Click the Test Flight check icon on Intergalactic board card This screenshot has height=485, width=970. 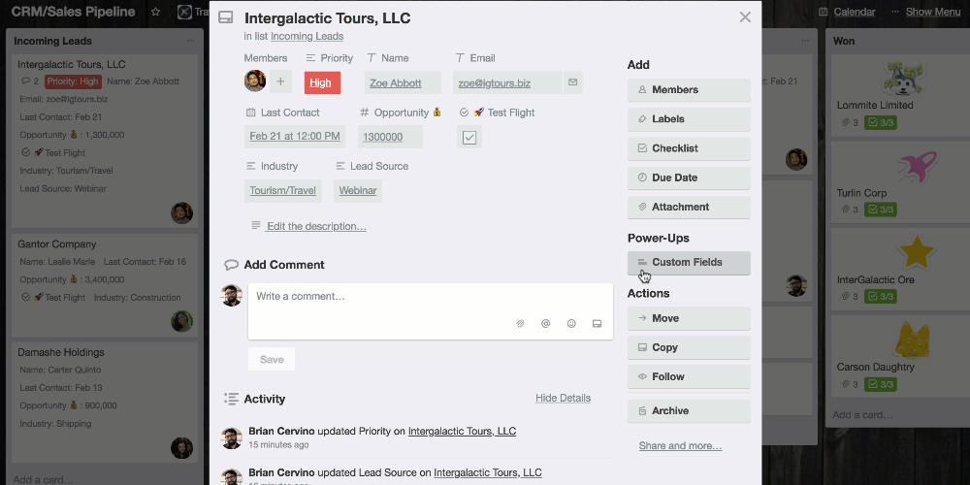25,152
